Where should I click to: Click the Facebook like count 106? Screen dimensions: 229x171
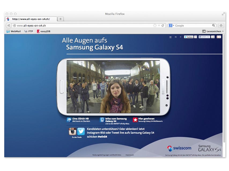coord(213,37)
